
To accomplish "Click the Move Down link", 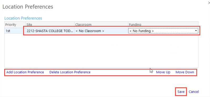I will pos(185,72).
